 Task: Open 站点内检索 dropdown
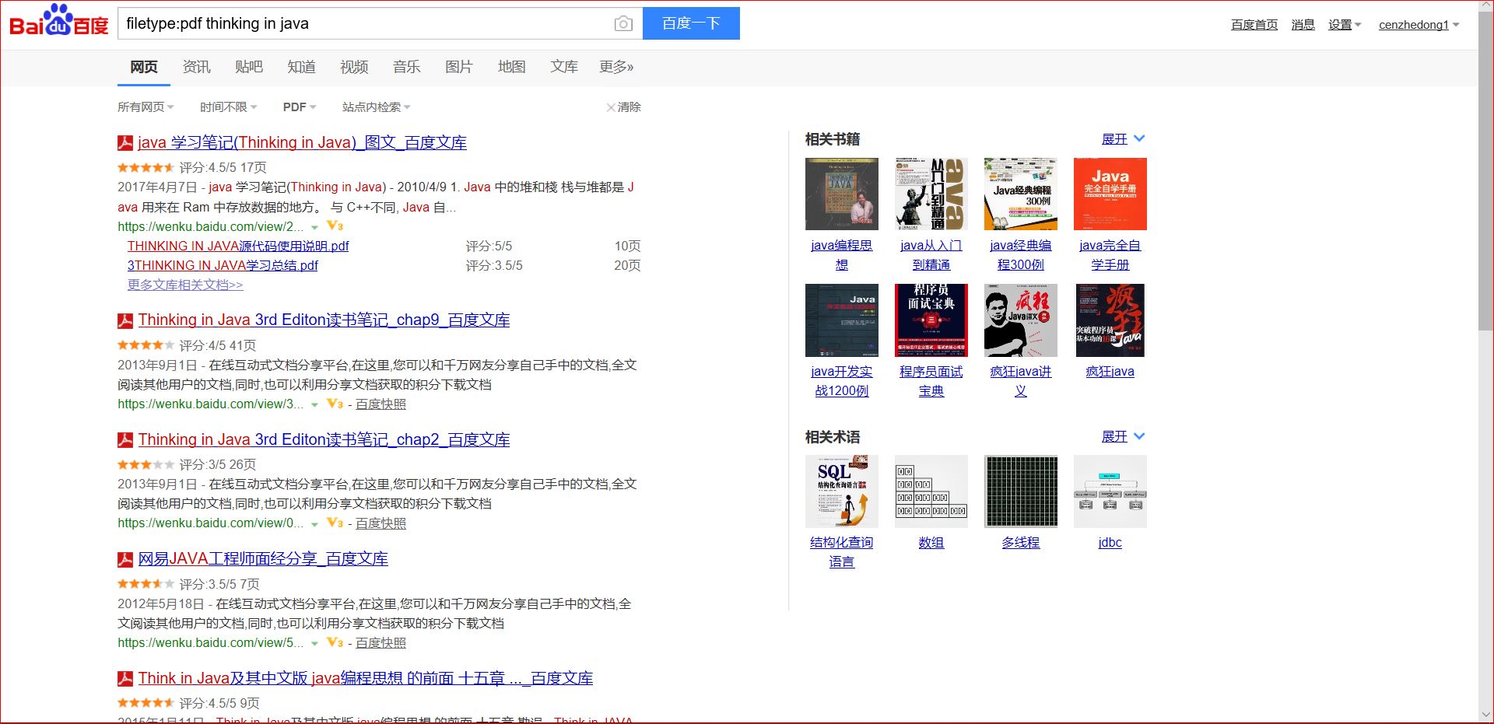[376, 107]
